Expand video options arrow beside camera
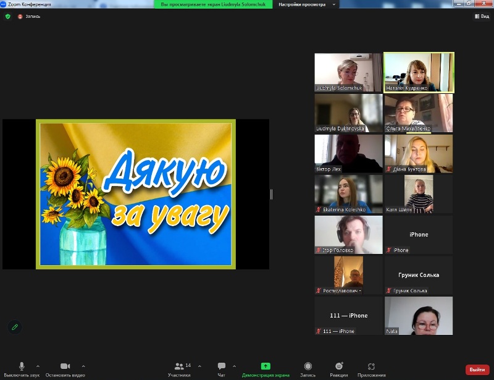Image resolution: width=494 pixels, height=380 pixels. [83, 366]
